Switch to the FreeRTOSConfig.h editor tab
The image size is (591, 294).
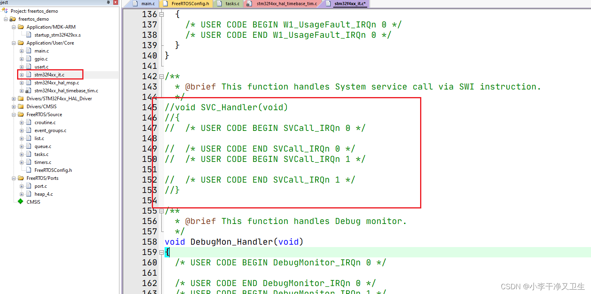coord(186,4)
